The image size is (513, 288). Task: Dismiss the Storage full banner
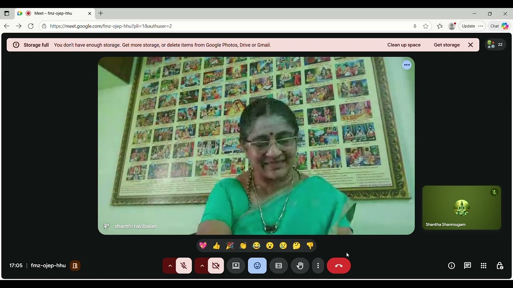click(x=471, y=45)
